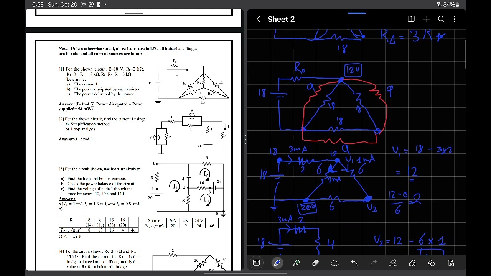The image size is (491, 276).
Task: Tap the split-screen divider dots
Action: tap(245, 139)
